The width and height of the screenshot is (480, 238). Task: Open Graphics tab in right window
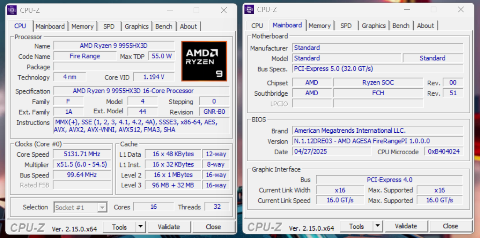tap(374, 25)
